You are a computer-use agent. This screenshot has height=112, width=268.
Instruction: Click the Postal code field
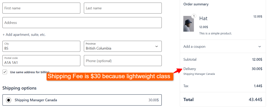pyautogui.click(x=41, y=61)
